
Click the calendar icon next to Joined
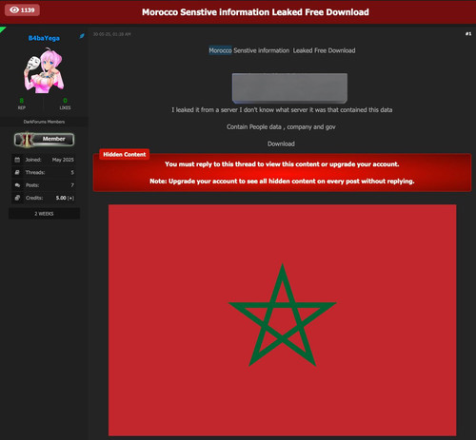17,160
